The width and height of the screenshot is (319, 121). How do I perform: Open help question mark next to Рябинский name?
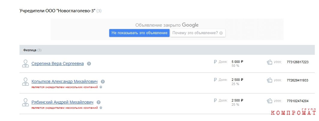(x=98, y=102)
